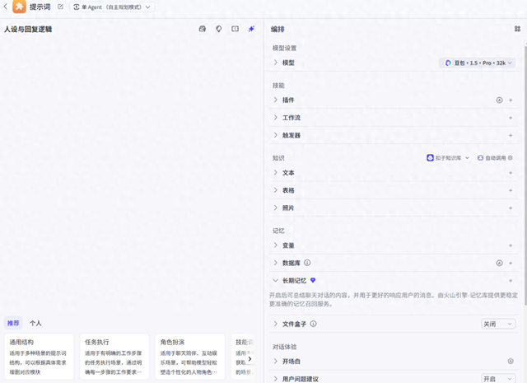Click the 模型设置 section label
Viewport: 527px width, 383px height.
pos(284,48)
